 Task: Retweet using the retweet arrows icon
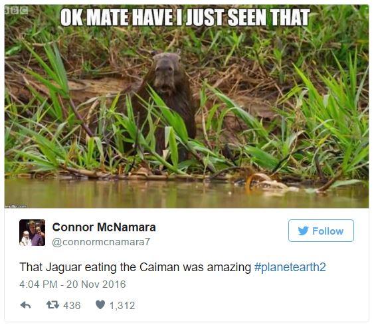tap(52, 305)
